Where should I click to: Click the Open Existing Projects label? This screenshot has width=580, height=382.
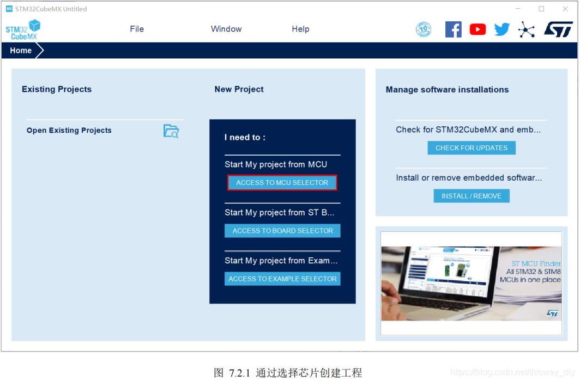coord(69,130)
